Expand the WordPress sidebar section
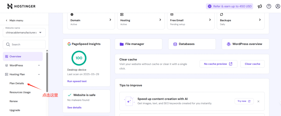The height and width of the screenshot is (116, 281). pos(39,65)
